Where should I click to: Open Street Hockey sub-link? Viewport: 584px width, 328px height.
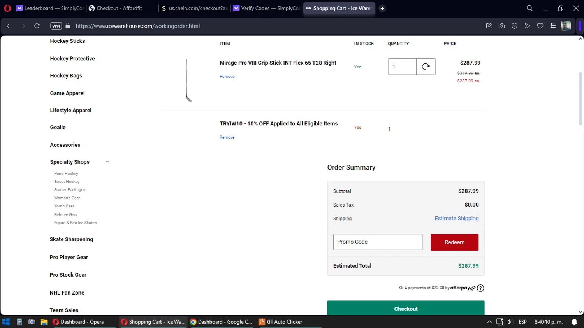click(x=67, y=182)
